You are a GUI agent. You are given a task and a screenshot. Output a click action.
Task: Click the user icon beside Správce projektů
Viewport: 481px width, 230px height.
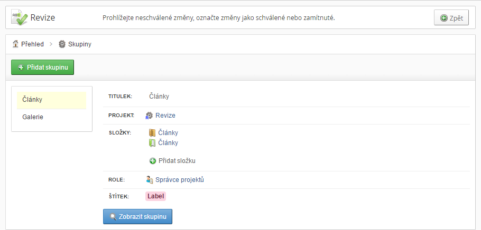click(x=150, y=180)
